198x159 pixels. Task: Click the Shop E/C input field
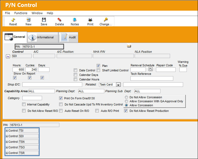click(x=52, y=84)
